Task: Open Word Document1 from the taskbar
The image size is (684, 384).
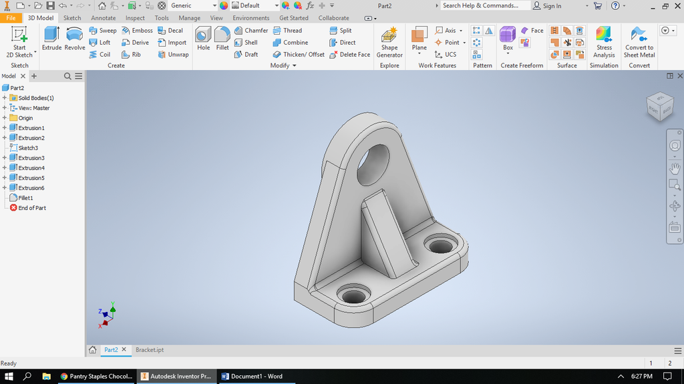Action: click(256, 376)
